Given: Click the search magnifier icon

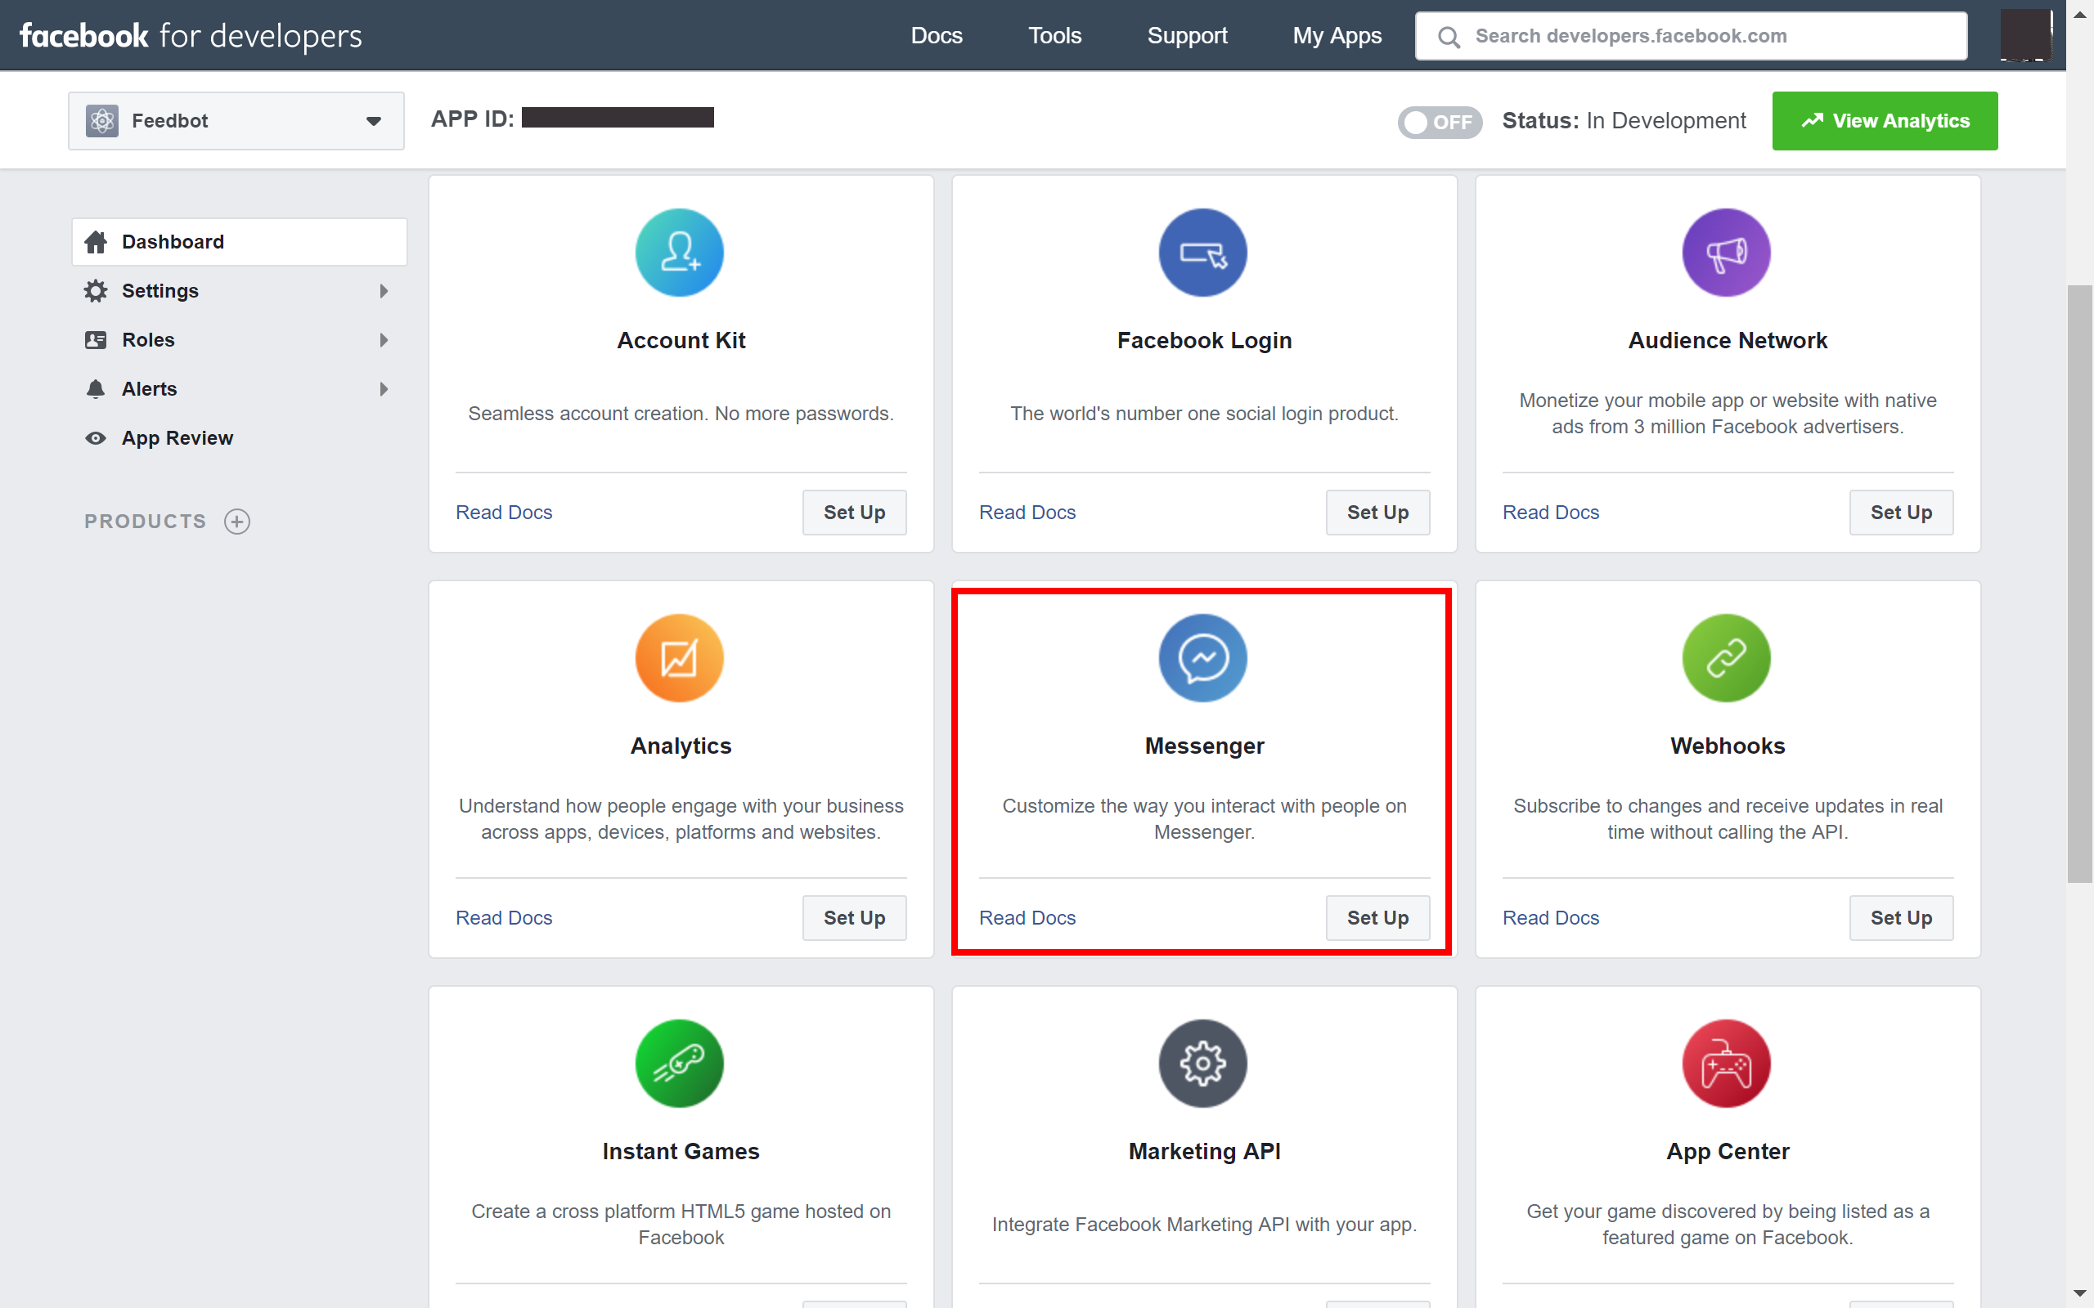Looking at the screenshot, I should [x=1449, y=38].
